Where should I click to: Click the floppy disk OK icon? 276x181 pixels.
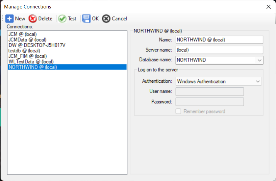(86, 19)
